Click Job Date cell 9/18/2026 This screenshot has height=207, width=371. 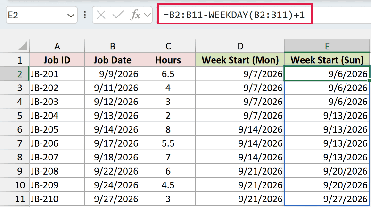[x=112, y=157]
